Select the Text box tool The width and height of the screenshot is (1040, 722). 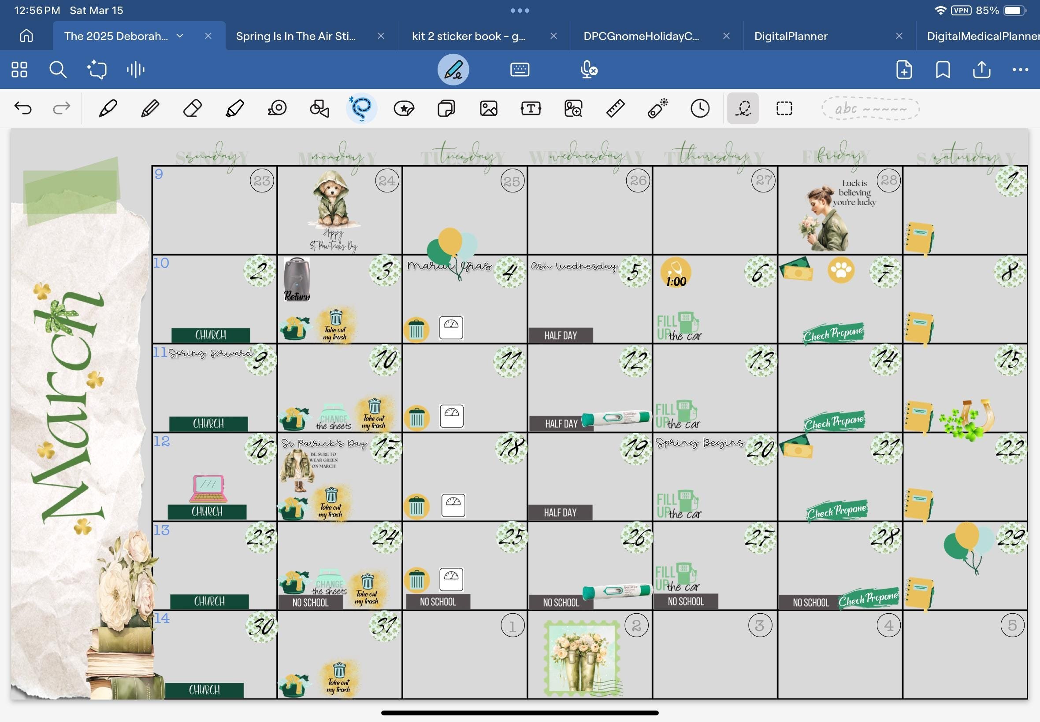531,109
